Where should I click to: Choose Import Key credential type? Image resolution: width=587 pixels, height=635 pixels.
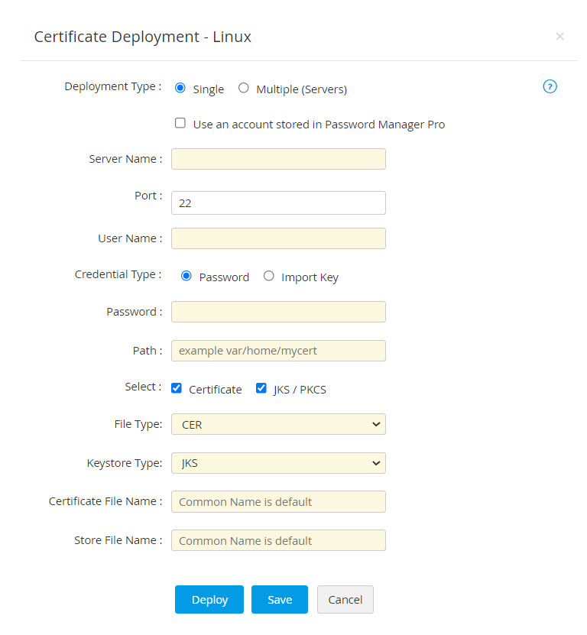[268, 276]
